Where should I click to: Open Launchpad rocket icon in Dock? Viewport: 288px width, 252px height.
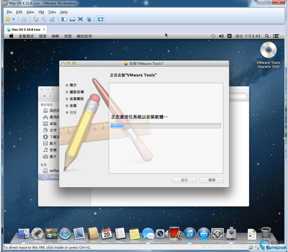coord(38,234)
